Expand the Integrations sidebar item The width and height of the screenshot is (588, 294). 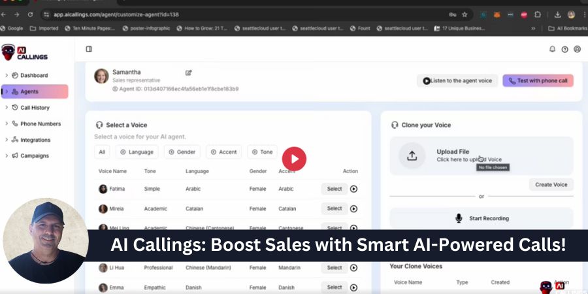pyautogui.click(x=35, y=140)
